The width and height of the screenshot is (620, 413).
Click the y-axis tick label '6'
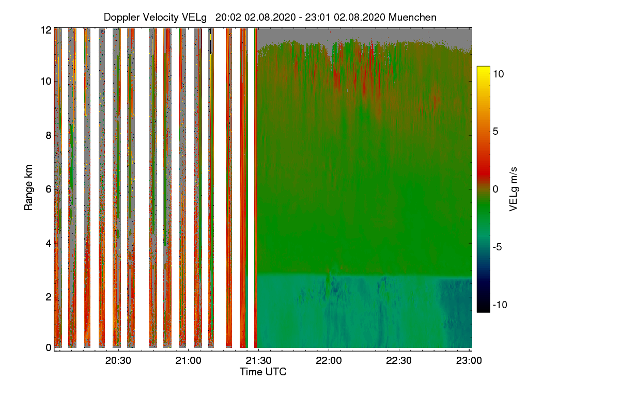pos(49,189)
